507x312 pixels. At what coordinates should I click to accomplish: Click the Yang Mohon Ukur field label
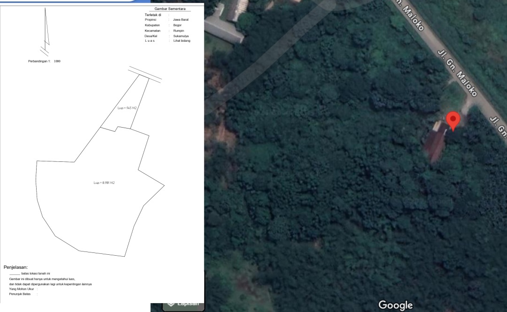(22, 289)
